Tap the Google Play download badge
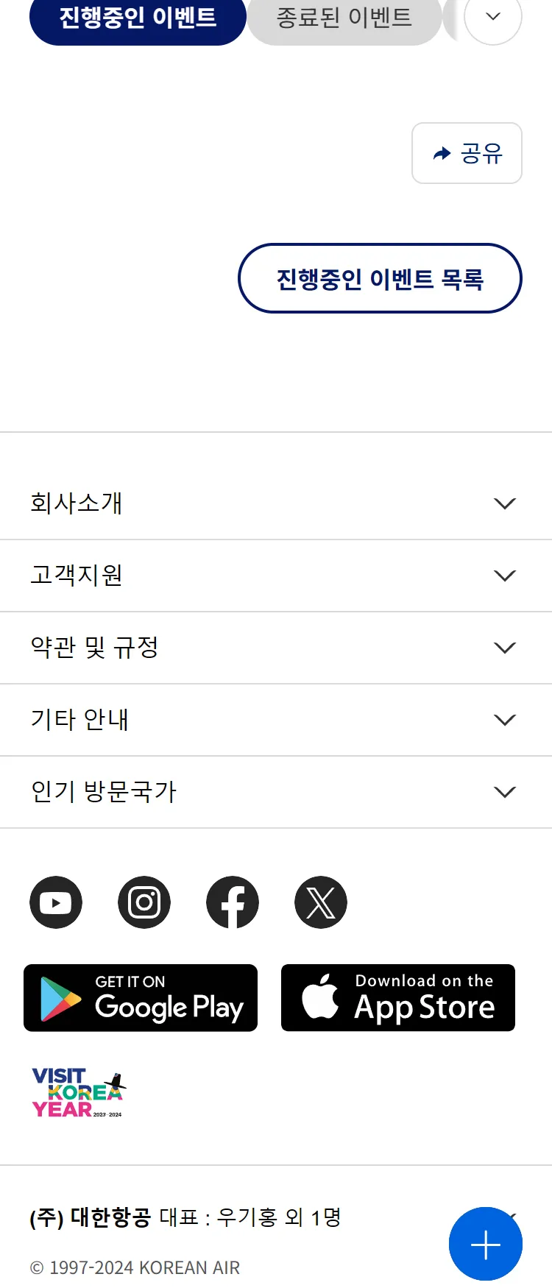Image resolution: width=552 pixels, height=1288 pixels. tap(141, 998)
